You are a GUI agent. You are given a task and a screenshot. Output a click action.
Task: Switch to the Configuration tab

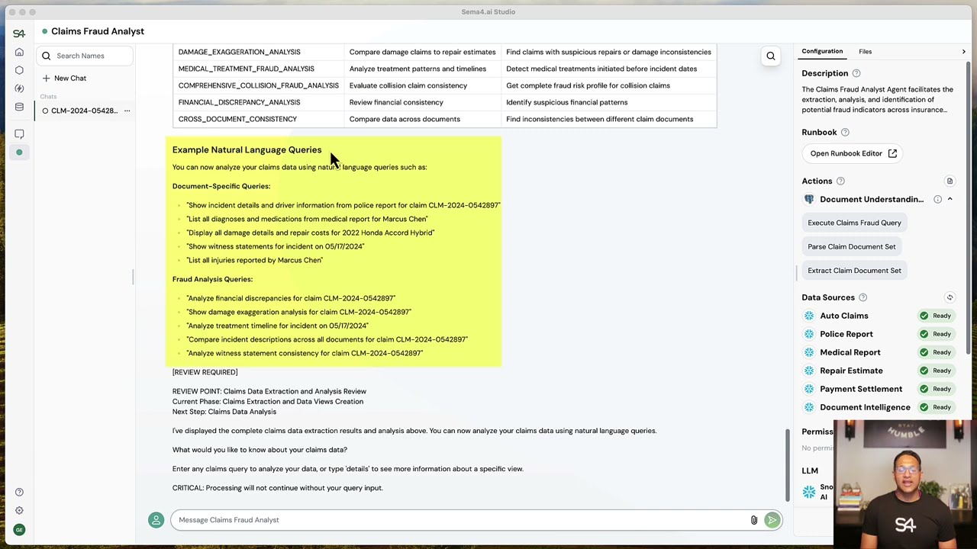pos(822,51)
